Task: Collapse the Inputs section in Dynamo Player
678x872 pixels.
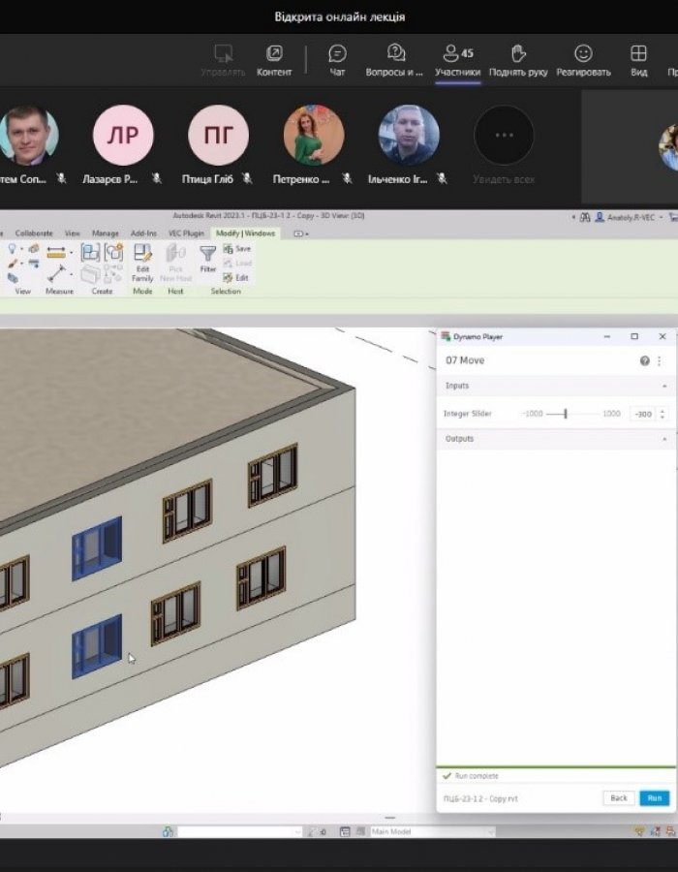Action: point(664,386)
